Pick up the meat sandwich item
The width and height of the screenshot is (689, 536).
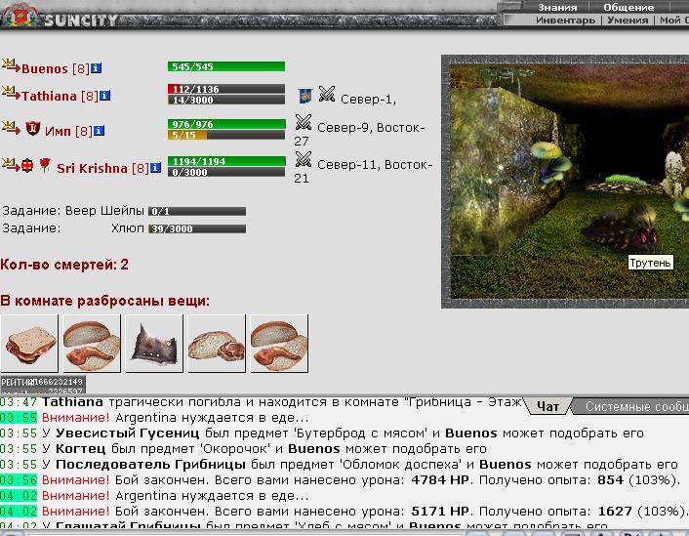29,344
